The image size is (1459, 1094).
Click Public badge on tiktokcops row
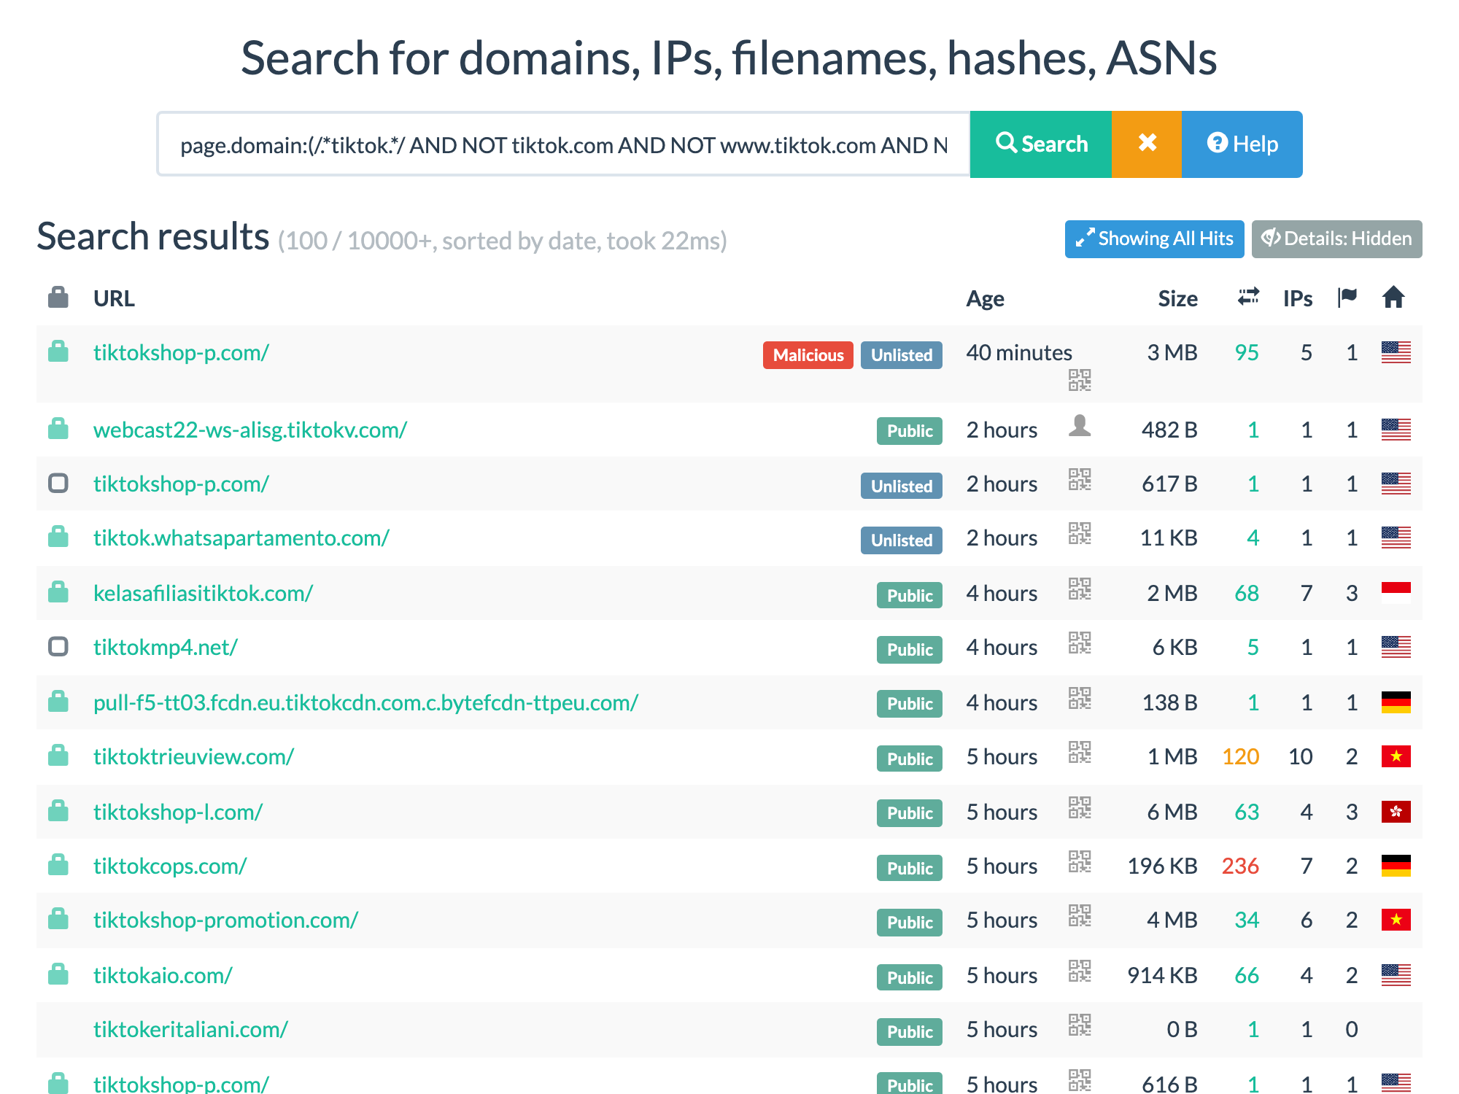coord(910,869)
